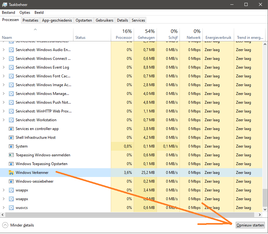
Task: Click the vertical scrollbar down arrow
Action: (x=265, y=210)
